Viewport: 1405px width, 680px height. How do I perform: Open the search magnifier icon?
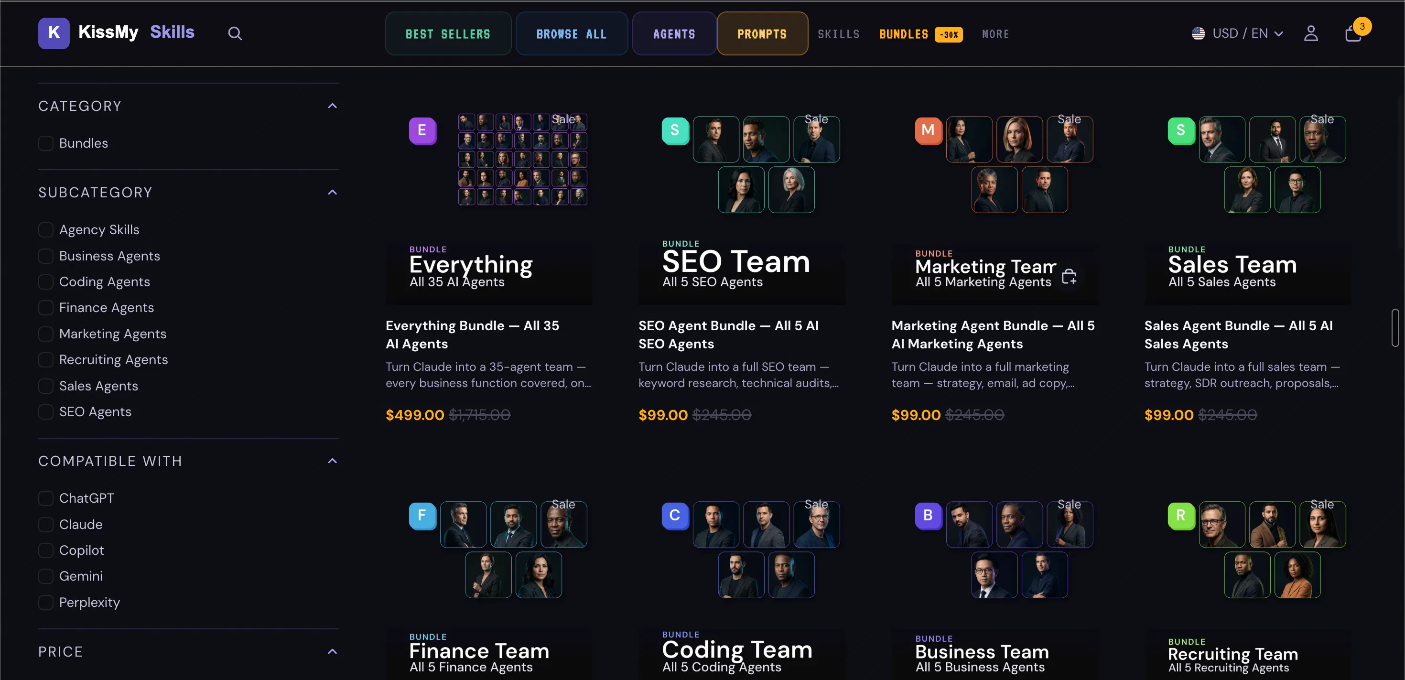[235, 34]
